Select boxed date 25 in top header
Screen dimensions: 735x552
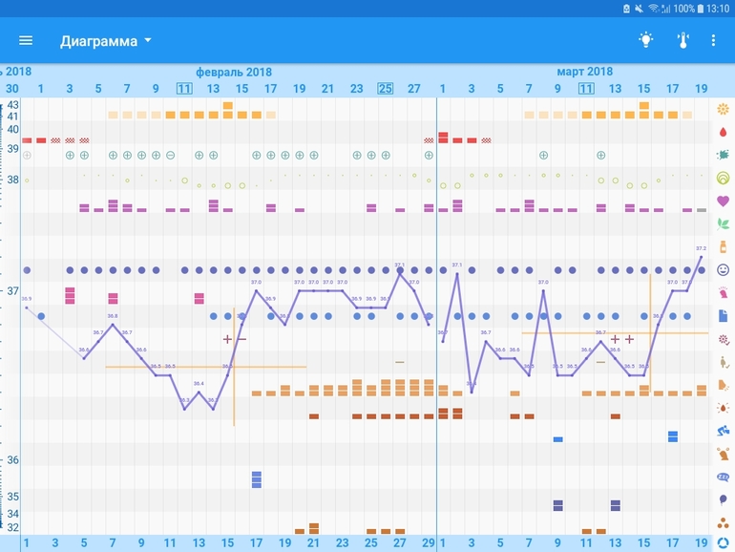pyautogui.click(x=385, y=89)
